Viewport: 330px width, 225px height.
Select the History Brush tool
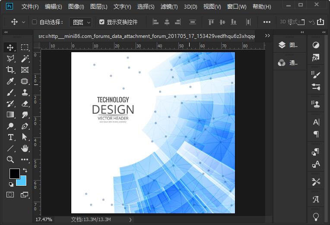(10, 103)
